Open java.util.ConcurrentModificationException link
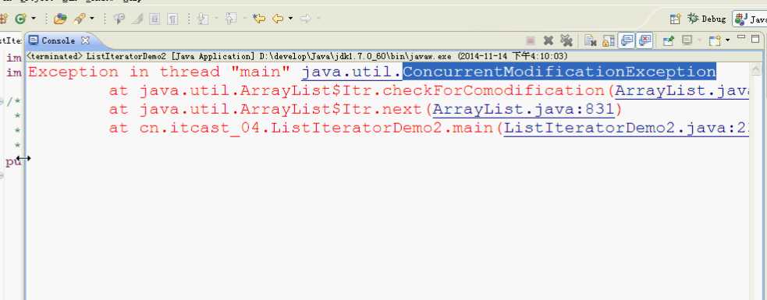 (509, 72)
